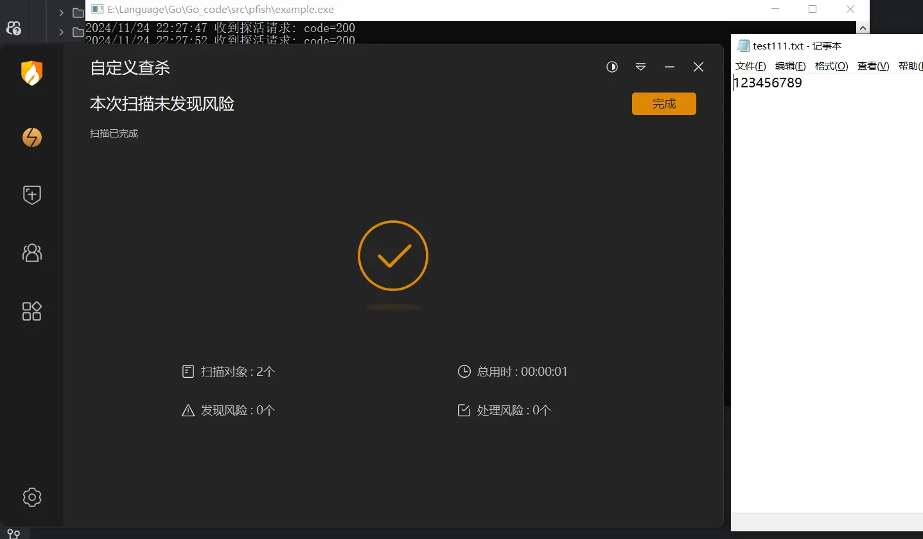Image resolution: width=923 pixels, height=539 pixels.
Task: Minimize the custom scan window
Action: pyautogui.click(x=669, y=67)
